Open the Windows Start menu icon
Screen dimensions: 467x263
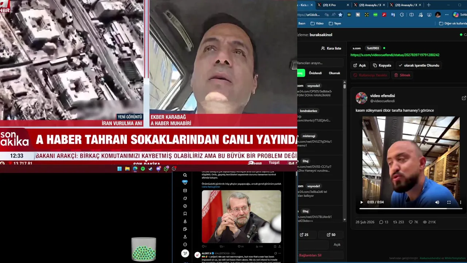click(x=119, y=169)
